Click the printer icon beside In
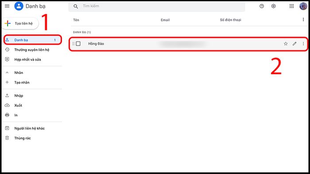The width and height of the screenshot is (310, 174). coord(7,115)
